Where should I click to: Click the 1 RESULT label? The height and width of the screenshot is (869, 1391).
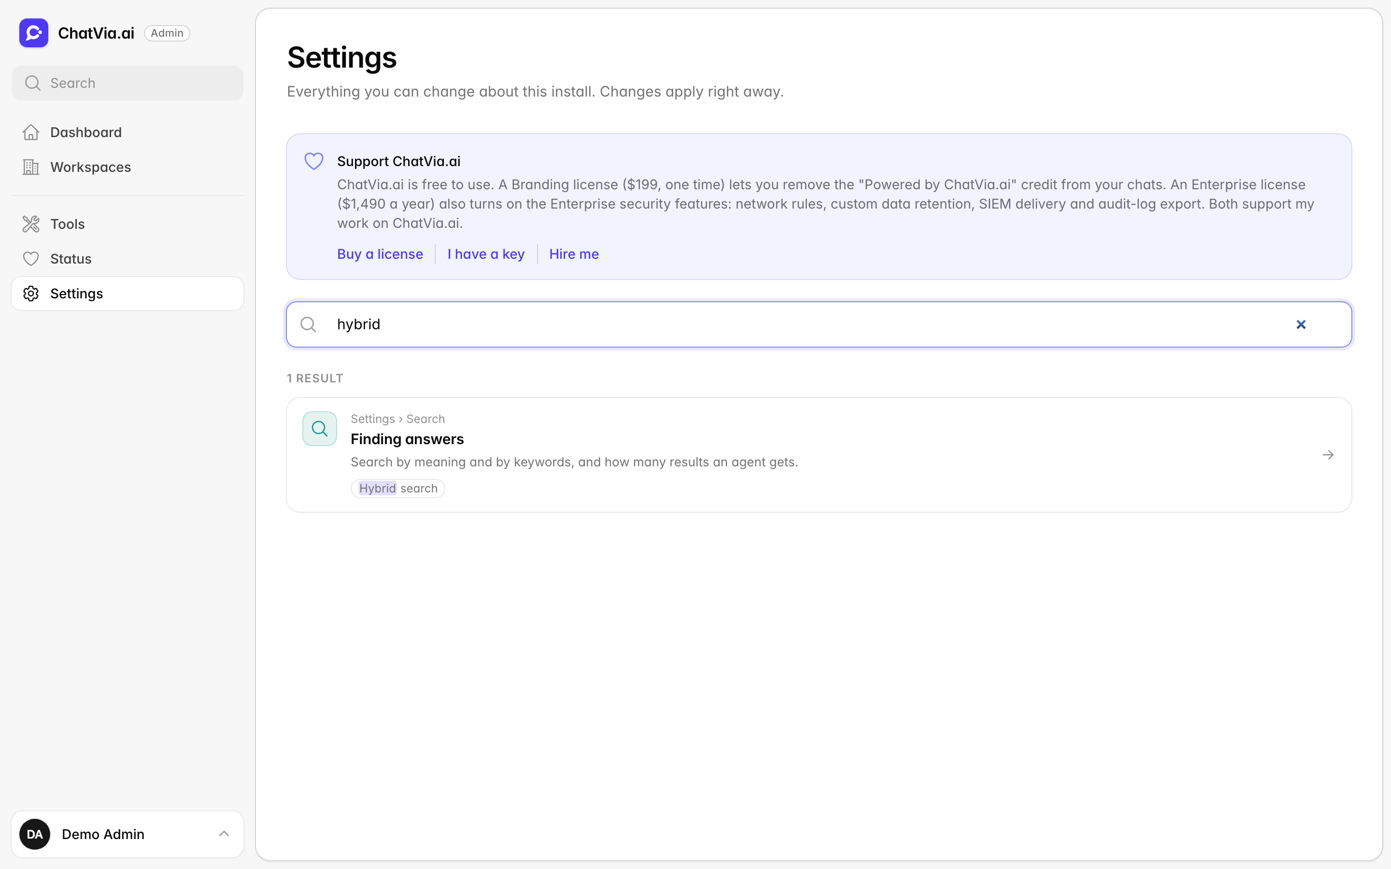pyautogui.click(x=315, y=378)
